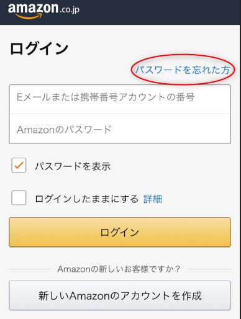Click the Amazonの新しいお客様ですか？ divider text

(119, 269)
